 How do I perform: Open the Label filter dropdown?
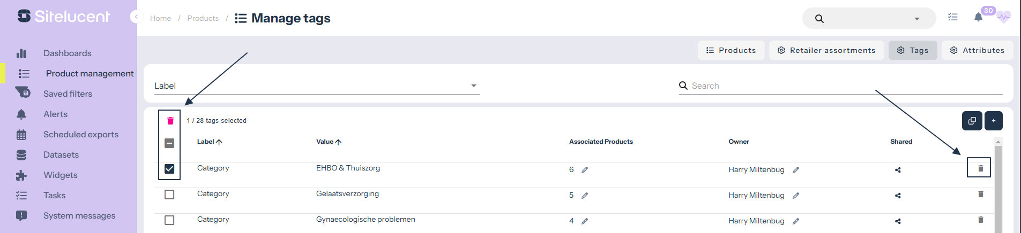point(316,86)
